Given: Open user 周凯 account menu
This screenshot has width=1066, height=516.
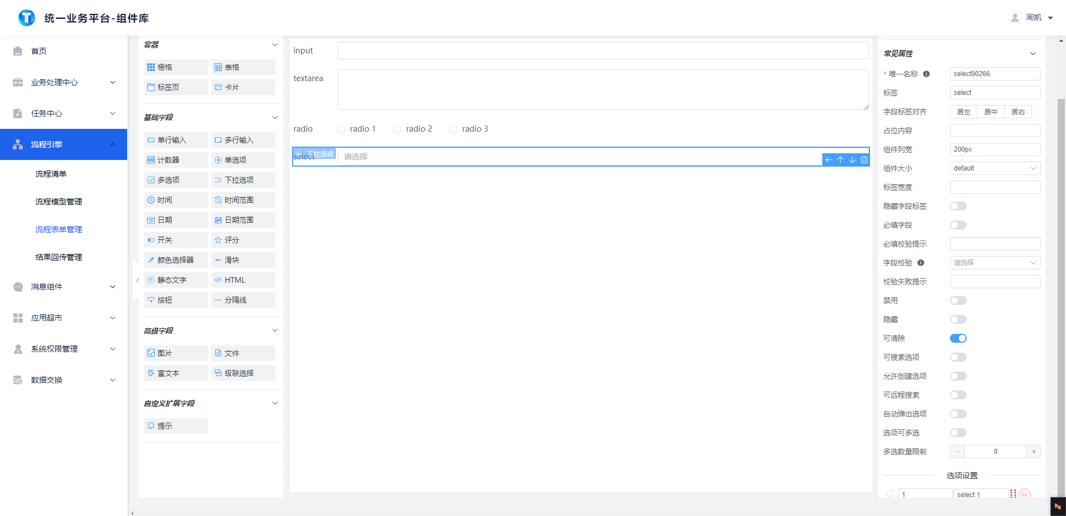Looking at the screenshot, I should (x=1032, y=18).
